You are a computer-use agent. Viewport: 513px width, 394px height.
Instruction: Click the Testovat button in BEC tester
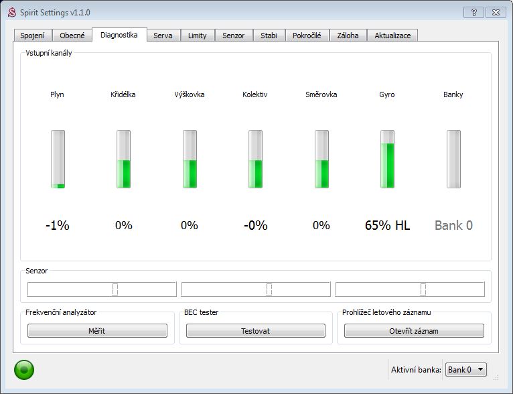pos(255,331)
